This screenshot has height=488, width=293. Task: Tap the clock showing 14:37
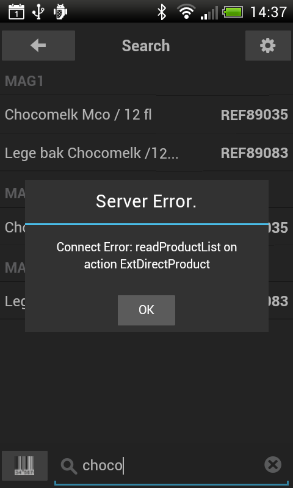(269, 12)
